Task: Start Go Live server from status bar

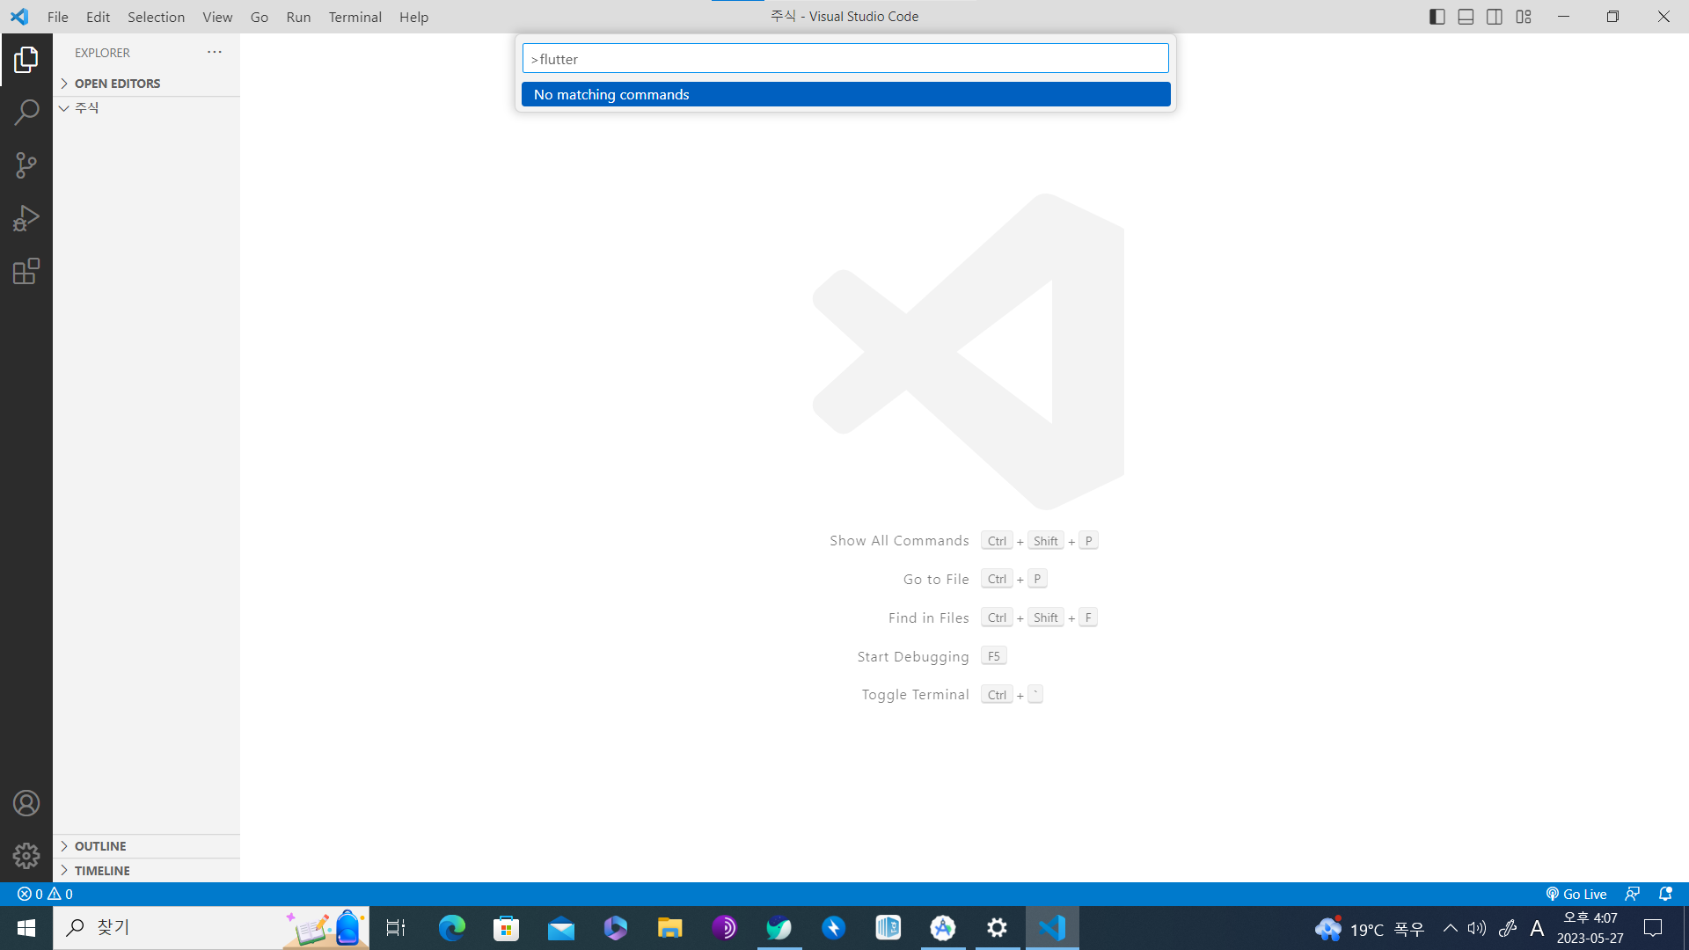Action: tap(1576, 894)
